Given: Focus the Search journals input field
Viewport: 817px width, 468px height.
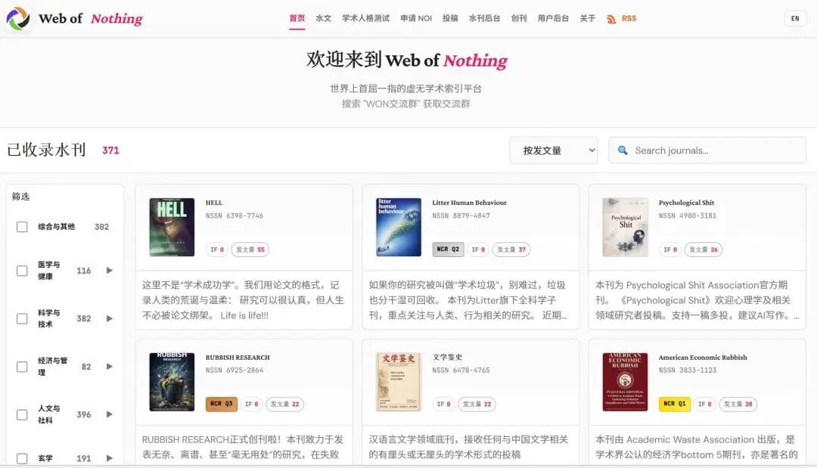Looking at the screenshot, I should pos(711,150).
